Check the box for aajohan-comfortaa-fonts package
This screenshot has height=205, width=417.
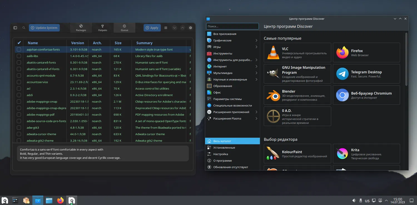tap(19, 49)
